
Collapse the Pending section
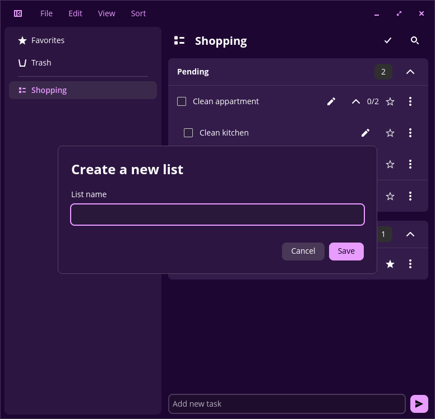pos(410,72)
